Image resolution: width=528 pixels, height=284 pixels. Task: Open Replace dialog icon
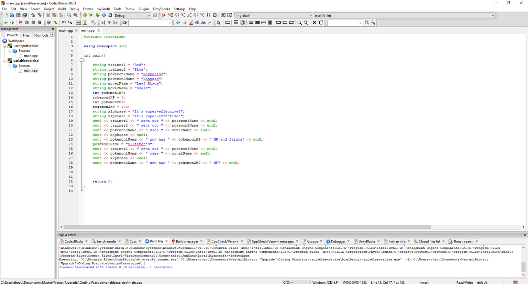(x=76, y=15)
